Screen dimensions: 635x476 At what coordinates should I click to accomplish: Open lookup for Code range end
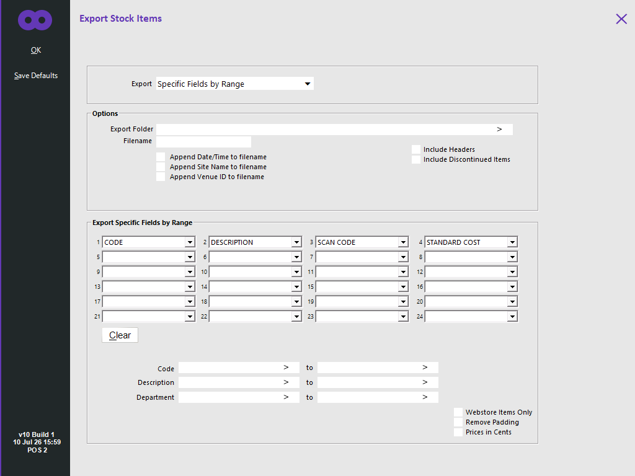pos(425,368)
